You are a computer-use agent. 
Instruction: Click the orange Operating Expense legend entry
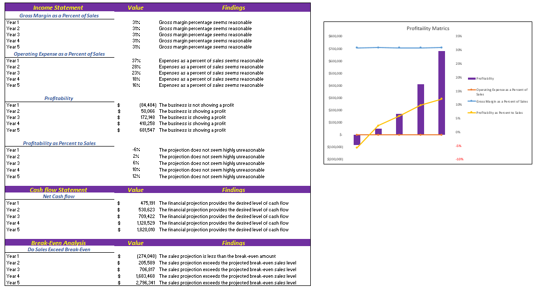click(x=502, y=90)
